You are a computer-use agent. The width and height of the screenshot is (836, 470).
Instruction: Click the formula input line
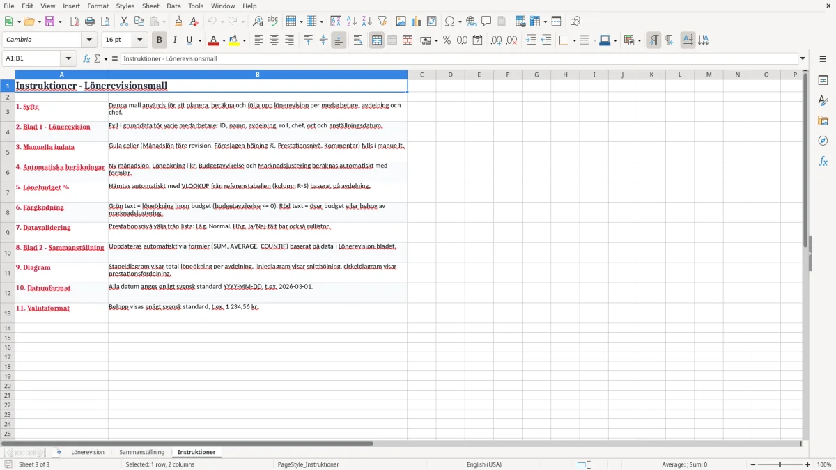tap(458, 58)
